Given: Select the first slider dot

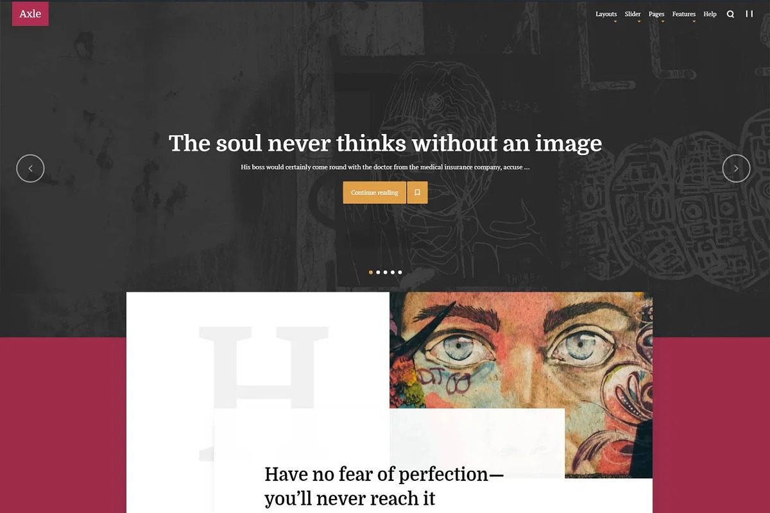Looking at the screenshot, I should pyautogui.click(x=371, y=273).
